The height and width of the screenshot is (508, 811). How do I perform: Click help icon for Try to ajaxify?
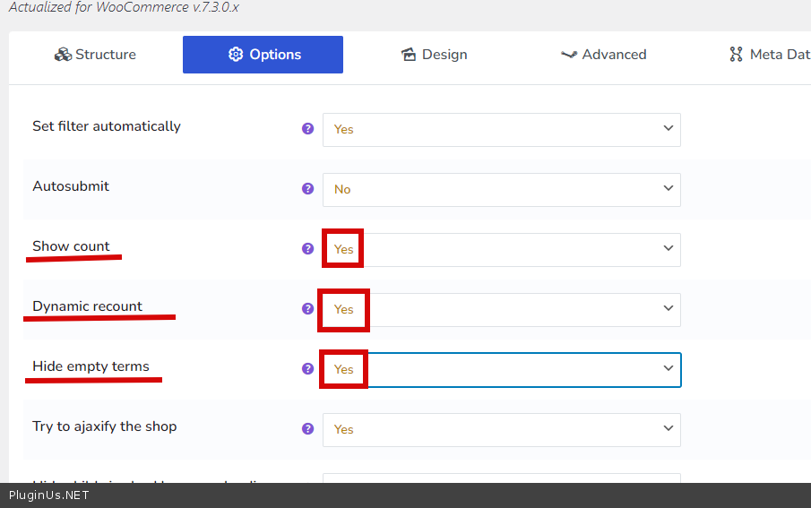pyautogui.click(x=308, y=429)
